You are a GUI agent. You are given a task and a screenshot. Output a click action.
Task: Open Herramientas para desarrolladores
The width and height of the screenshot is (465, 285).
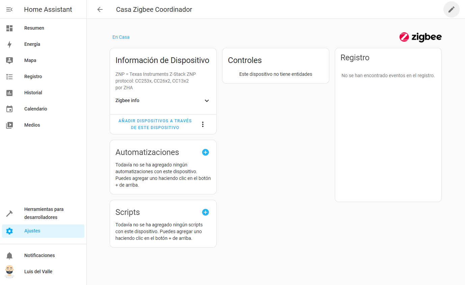[44, 213]
